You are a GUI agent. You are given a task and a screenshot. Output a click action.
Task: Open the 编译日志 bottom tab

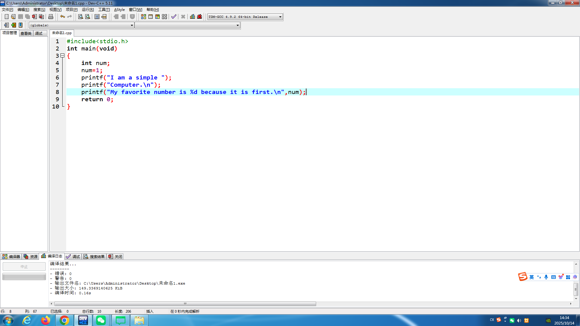(x=52, y=256)
